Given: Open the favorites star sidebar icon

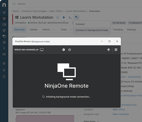Looking at the screenshot, I should click(4, 70).
